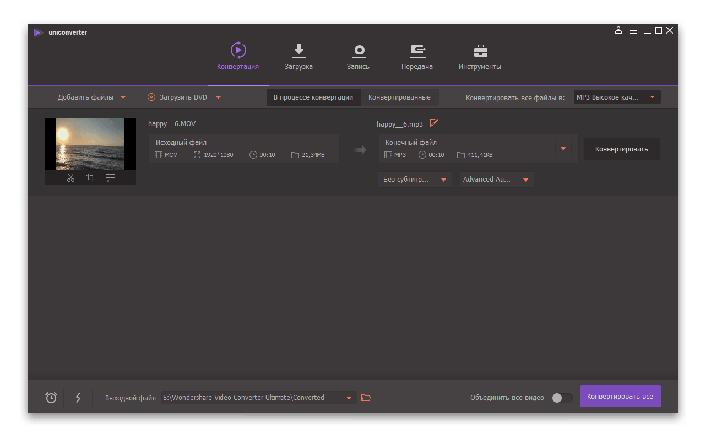This screenshot has height=439, width=711.
Task: Click the Конвертировать button
Action: [x=622, y=149]
